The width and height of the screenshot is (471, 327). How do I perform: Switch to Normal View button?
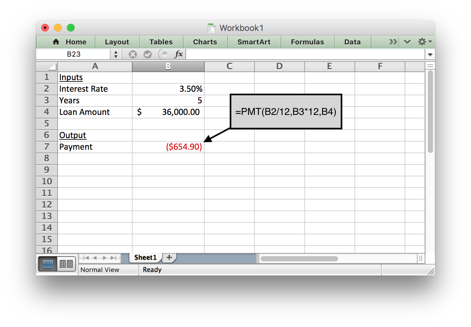tap(48, 264)
